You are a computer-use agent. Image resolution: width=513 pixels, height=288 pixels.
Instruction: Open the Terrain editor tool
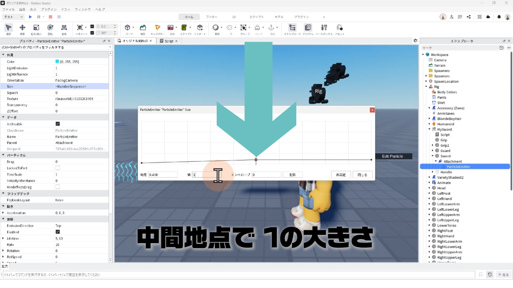(x=143, y=28)
